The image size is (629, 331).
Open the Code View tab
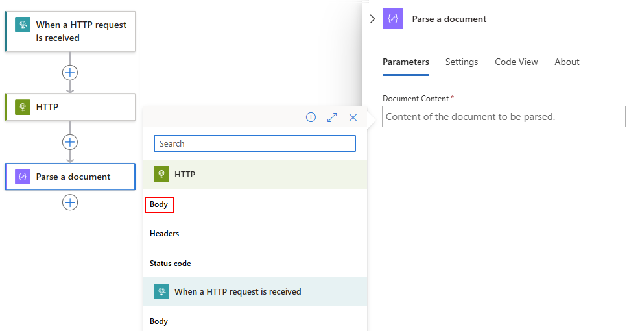[516, 62]
